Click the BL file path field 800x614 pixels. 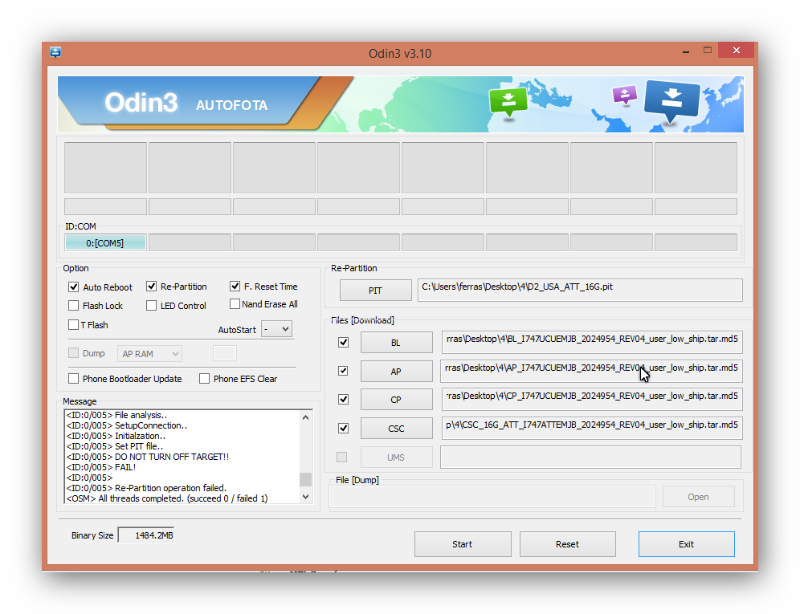(592, 342)
